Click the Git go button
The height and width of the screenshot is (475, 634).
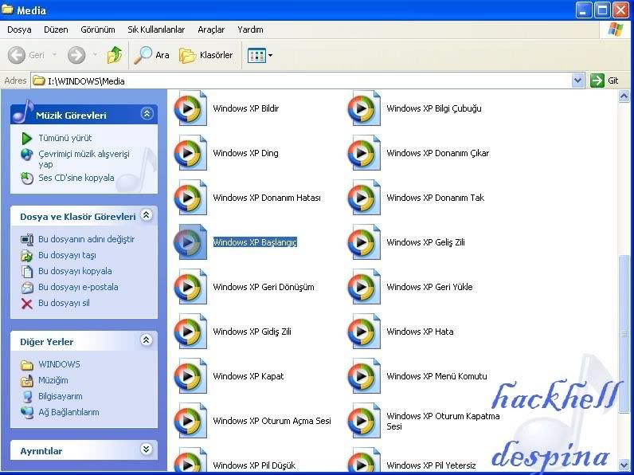tap(605, 80)
